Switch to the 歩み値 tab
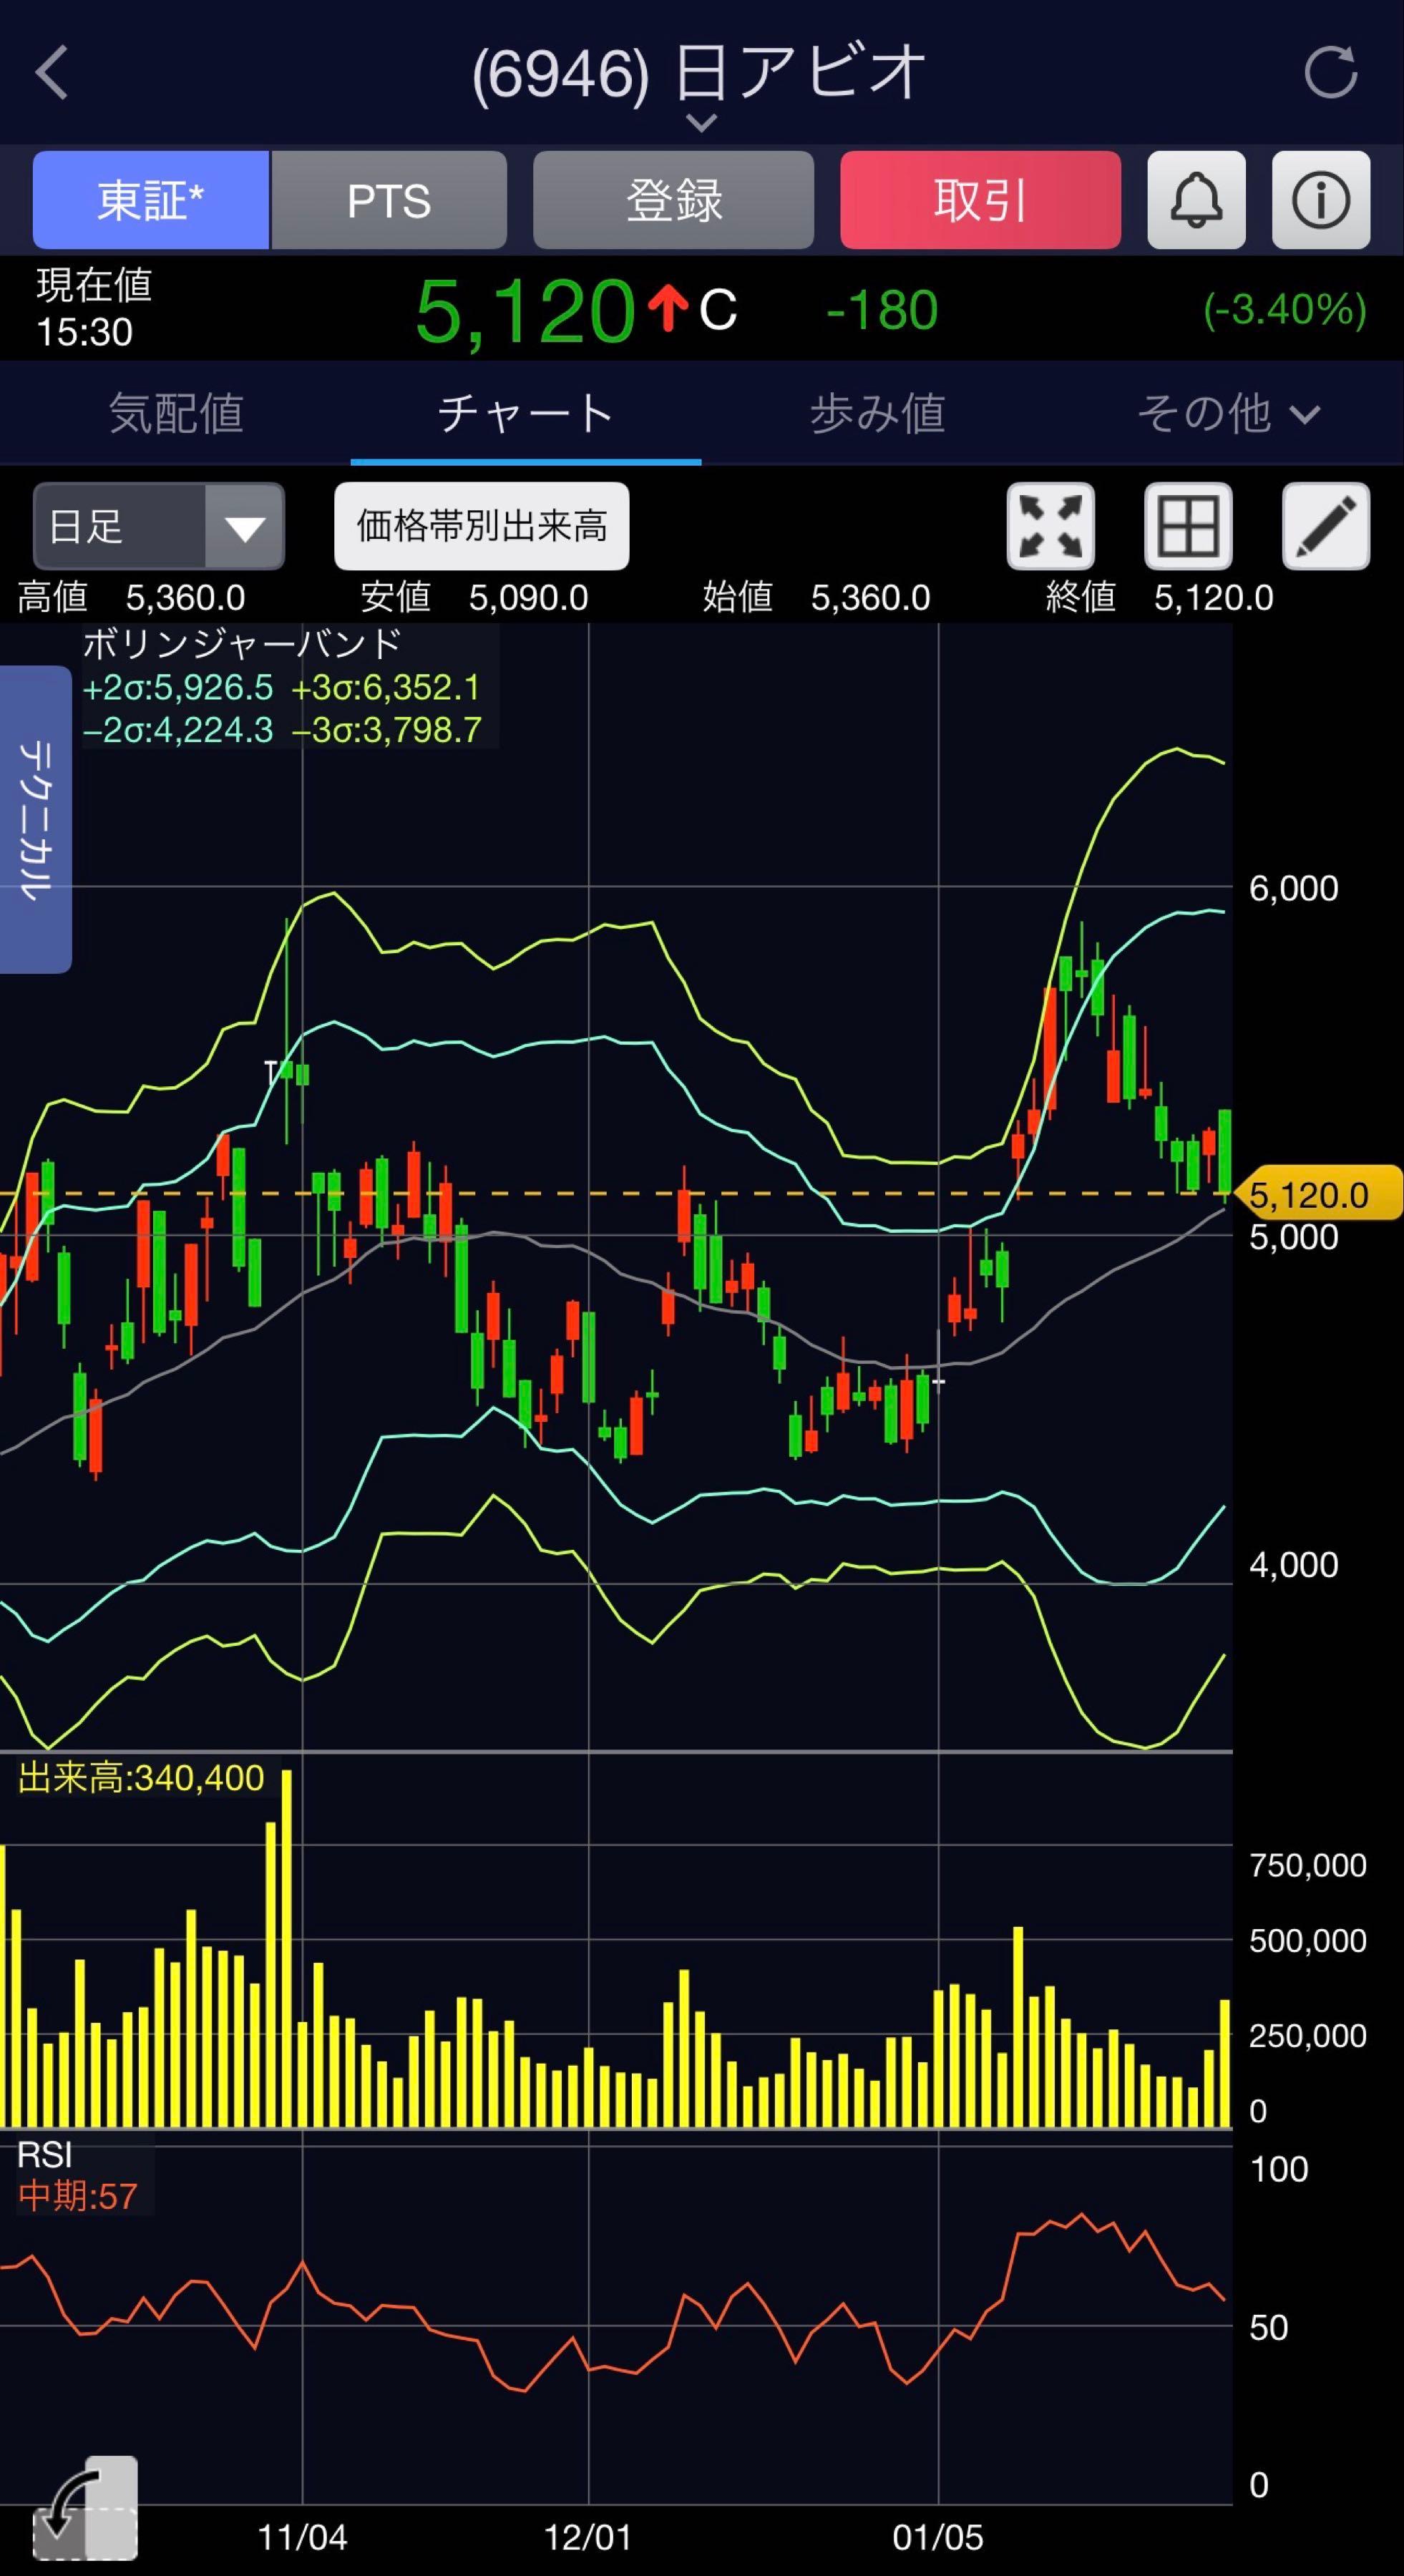 (877, 413)
